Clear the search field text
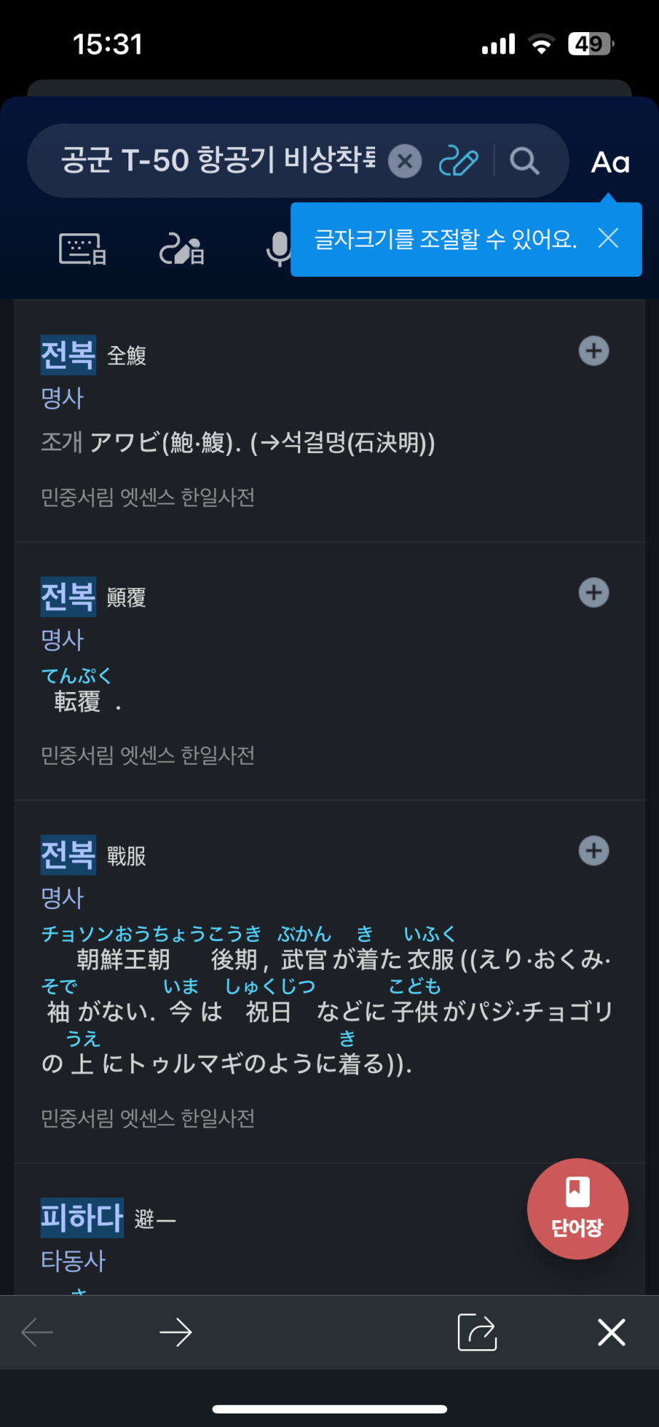 (x=405, y=161)
